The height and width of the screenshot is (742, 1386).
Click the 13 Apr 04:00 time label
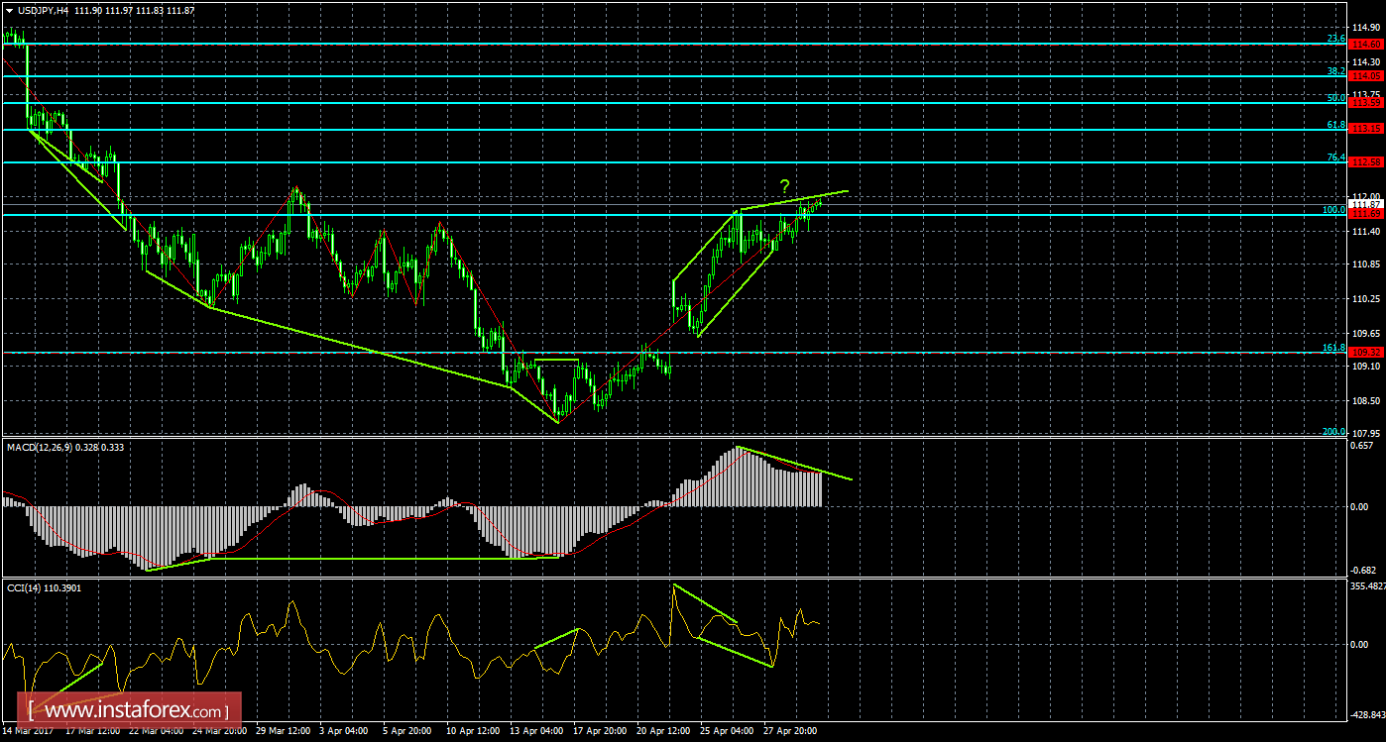(x=535, y=731)
